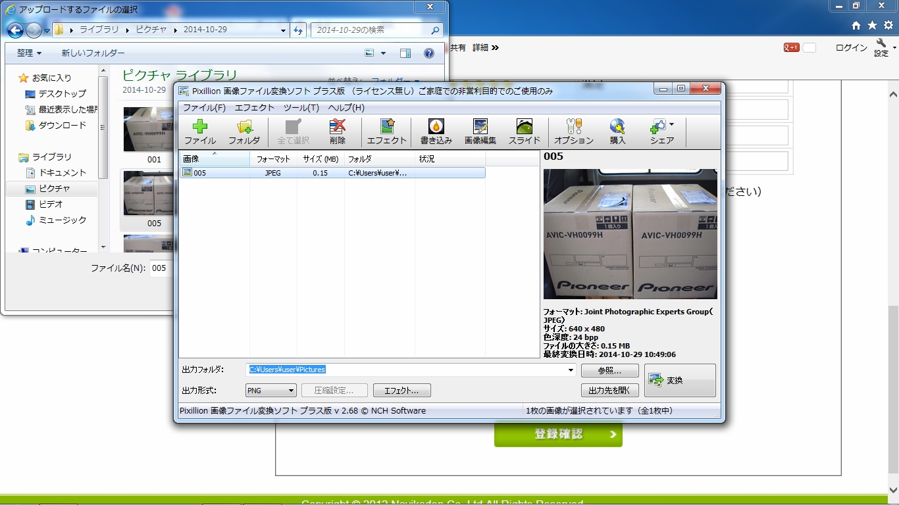Click the back arrow in file dialog

click(15, 30)
